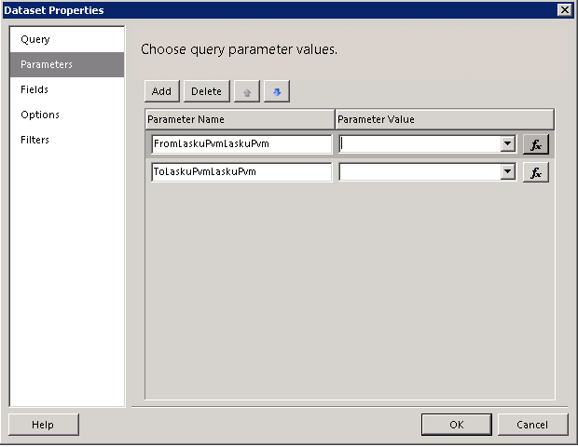Select the Parameters page
578x447 pixels.
coord(47,65)
